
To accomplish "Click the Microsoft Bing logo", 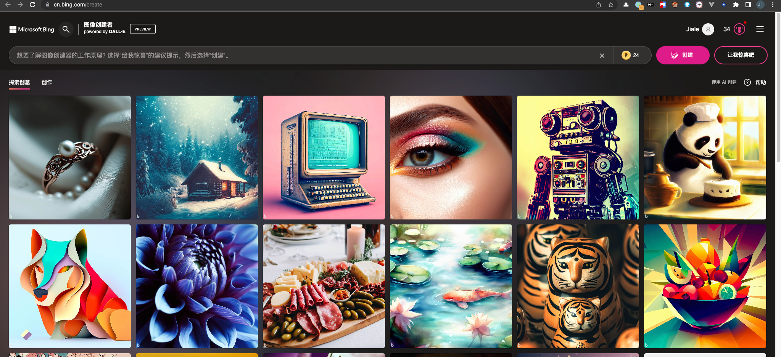I will (32, 29).
